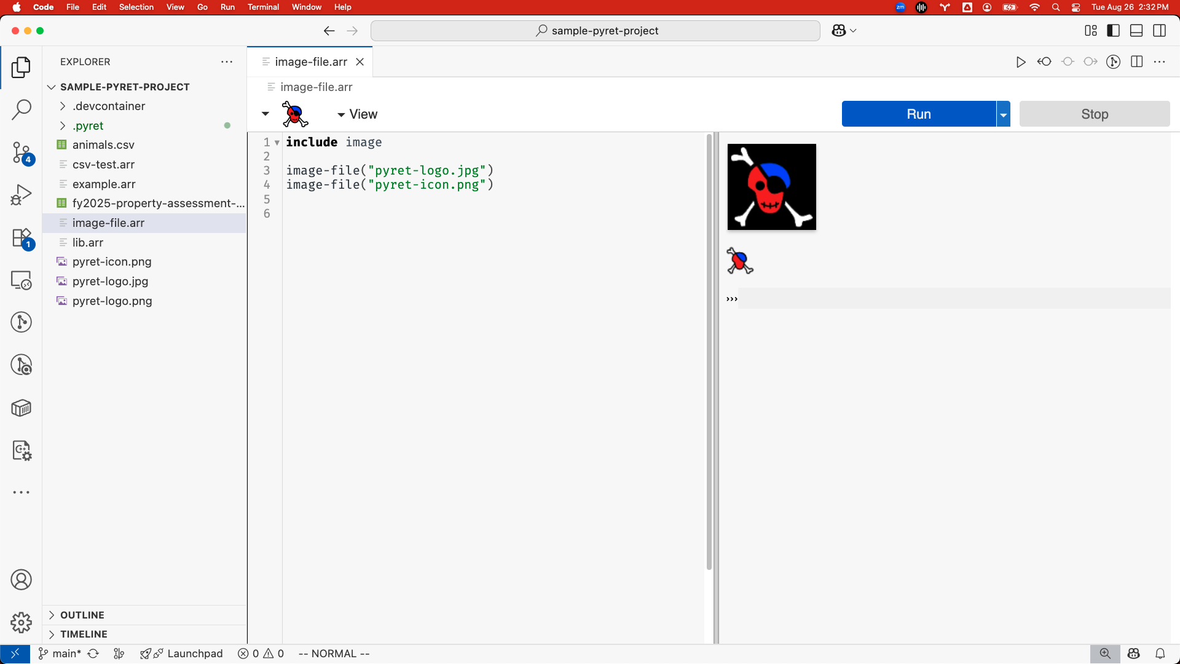Go forward with the navigation arrow
This screenshot has height=664, width=1180.
[x=352, y=31]
